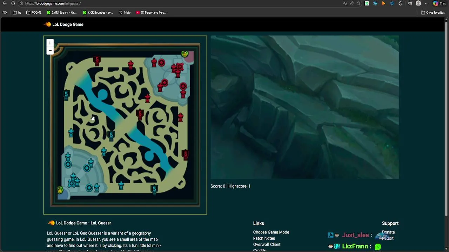Open browser settings and more menu
Viewport: 449px width, 252px height.
(427, 3)
